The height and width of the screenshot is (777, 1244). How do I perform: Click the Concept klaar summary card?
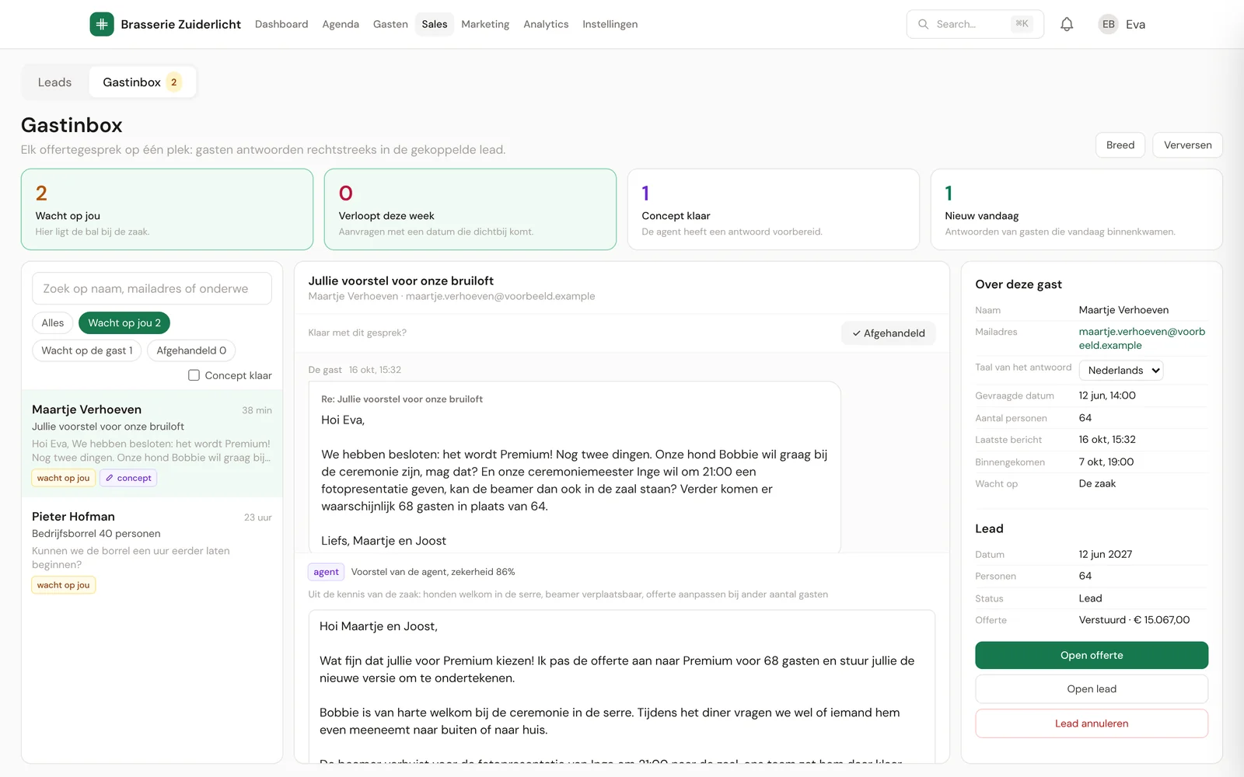[x=774, y=210]
